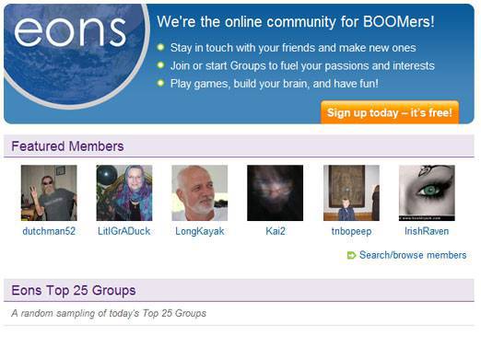Click the Eons Top 25 Groups heading
The width and height of the screenshot is (481, 348).
point(74,290)
